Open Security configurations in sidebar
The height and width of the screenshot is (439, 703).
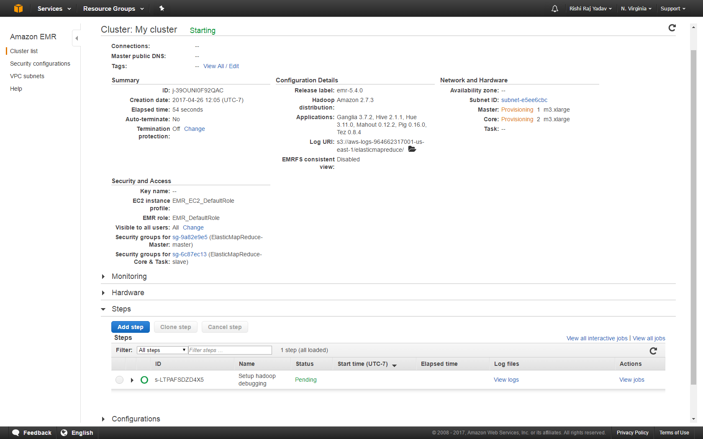tap(40, 64)
